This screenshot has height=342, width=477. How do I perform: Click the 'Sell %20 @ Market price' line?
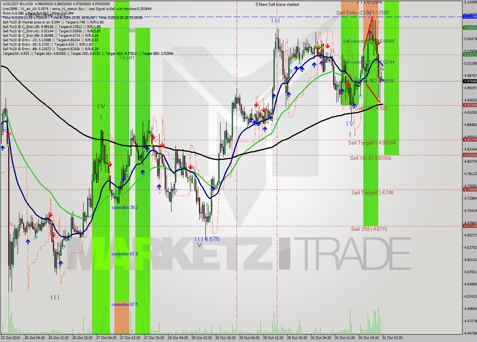(x=53, y=22)
